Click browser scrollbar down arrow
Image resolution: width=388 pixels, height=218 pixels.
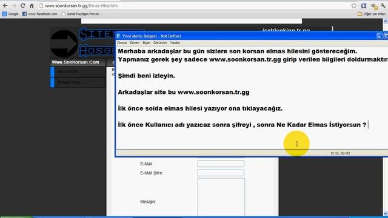click(386, 213)
